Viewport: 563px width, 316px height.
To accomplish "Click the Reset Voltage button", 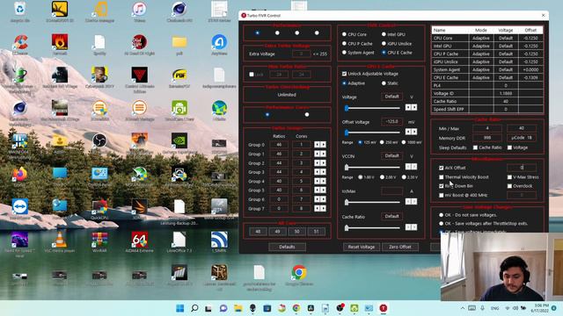I will tap(362, 247).
